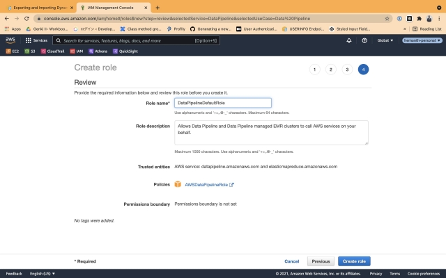Select wizard step 4
This screenshot has height=278, width=446.
pos(363,69)
